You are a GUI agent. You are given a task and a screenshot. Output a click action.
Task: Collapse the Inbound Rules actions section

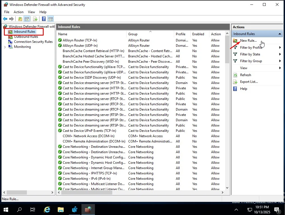point(280,34)
